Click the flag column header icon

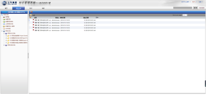pyautogui.click(x=30, y=17)
